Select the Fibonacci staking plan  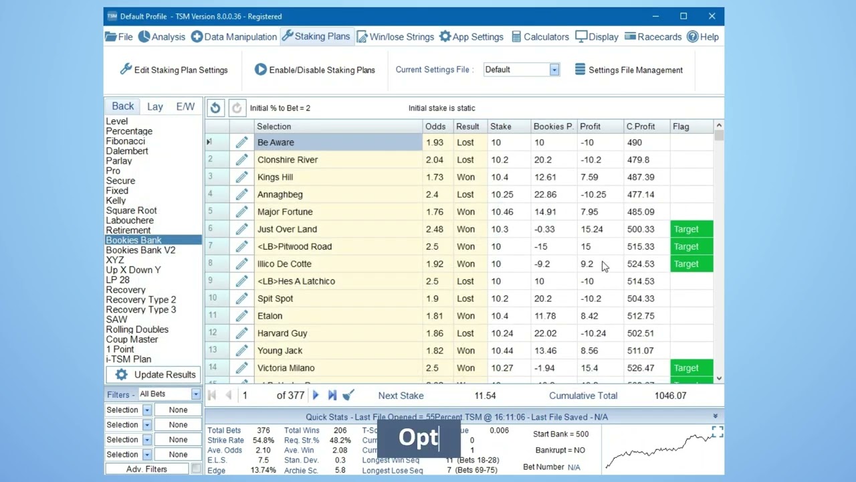pyautogui.click(x=125, y=141)
